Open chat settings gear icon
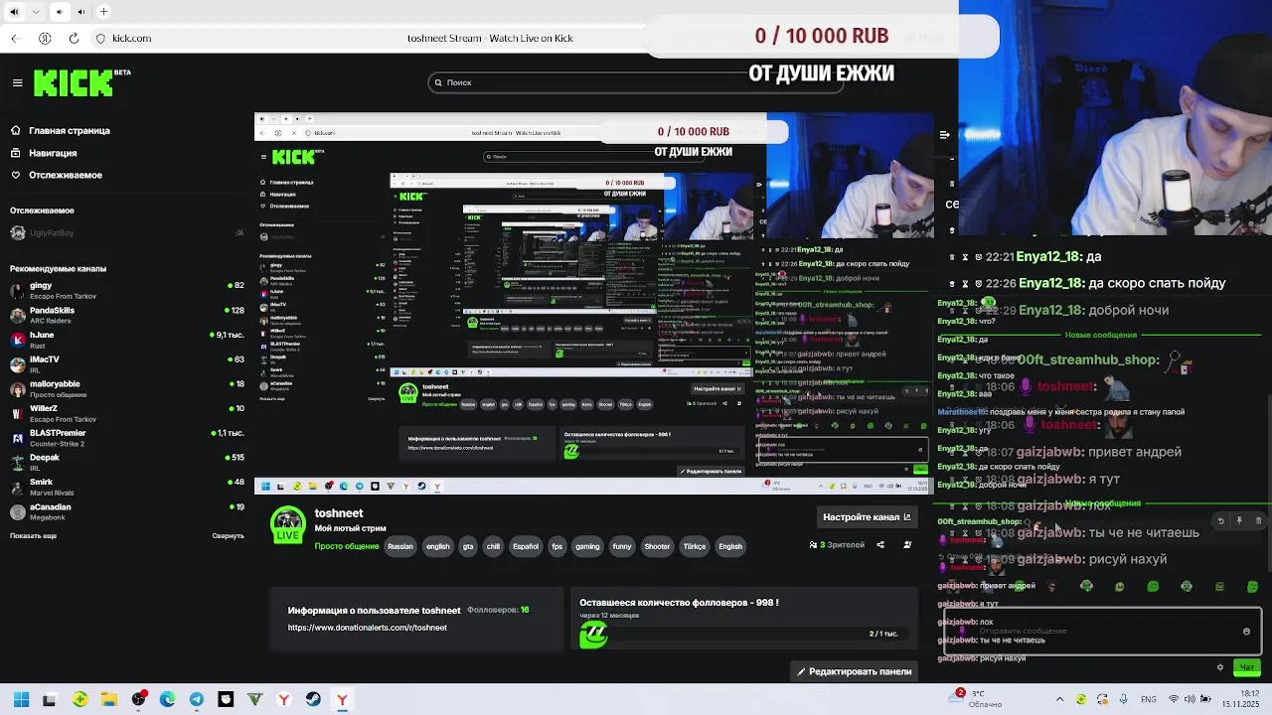 click(x=1220, y=667)
